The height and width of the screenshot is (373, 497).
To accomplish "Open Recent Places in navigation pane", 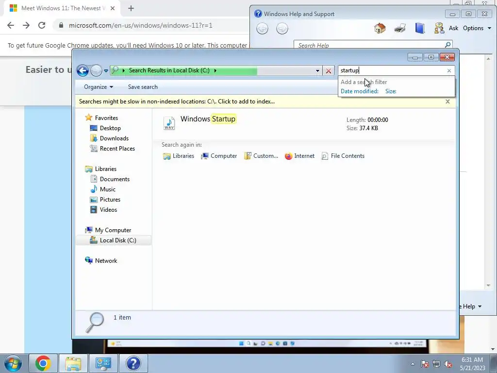I will pos(113,149).
